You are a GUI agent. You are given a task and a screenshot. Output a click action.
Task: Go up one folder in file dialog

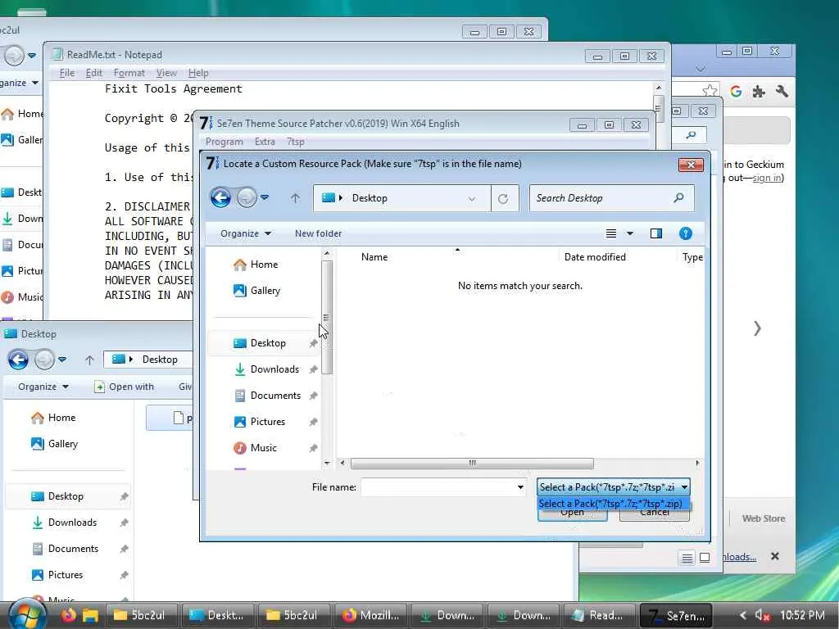[295, 198]
